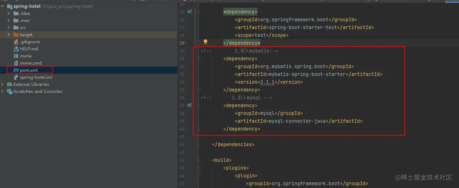Expand the .idea folder

[9, 13]
